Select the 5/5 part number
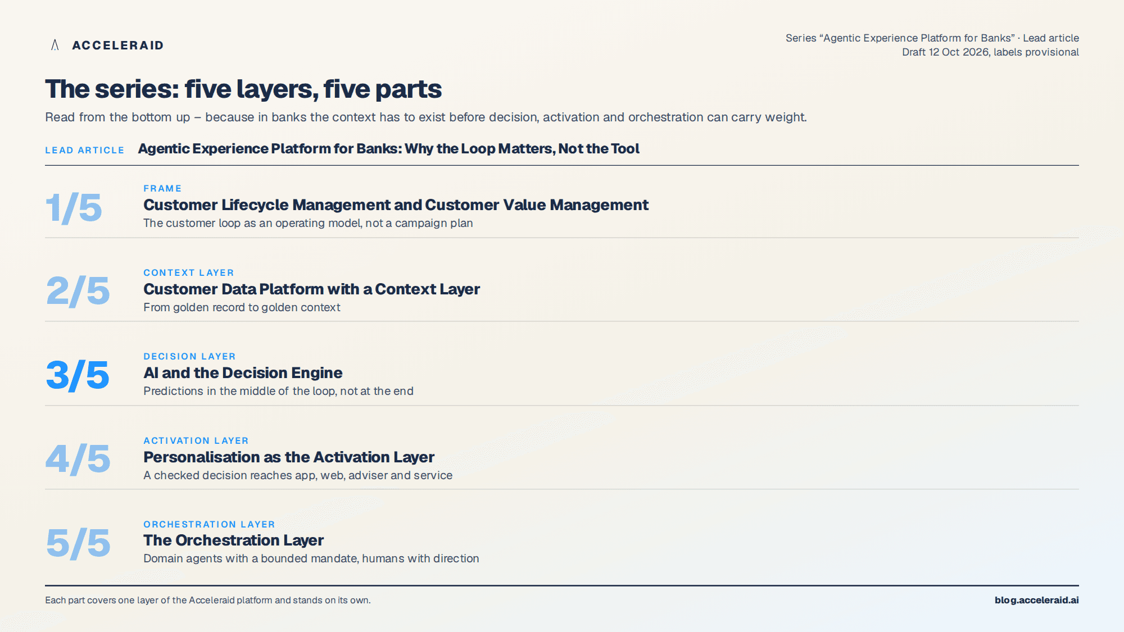This screenshot has width=1124, height=632. [x=78, y=544]
